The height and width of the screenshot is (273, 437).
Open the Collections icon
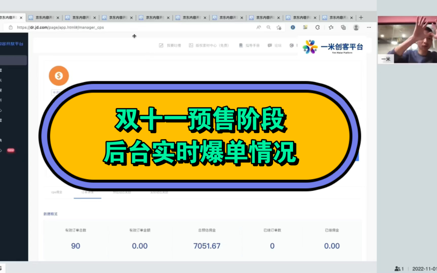pos(343,27)
